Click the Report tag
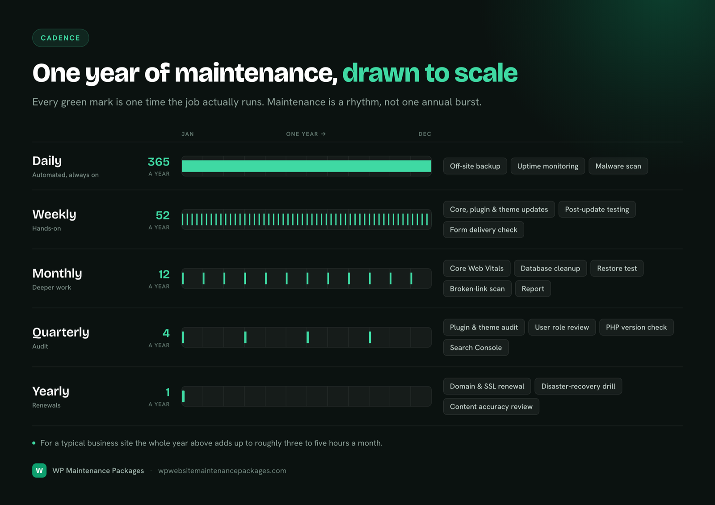 click(533, 289)
